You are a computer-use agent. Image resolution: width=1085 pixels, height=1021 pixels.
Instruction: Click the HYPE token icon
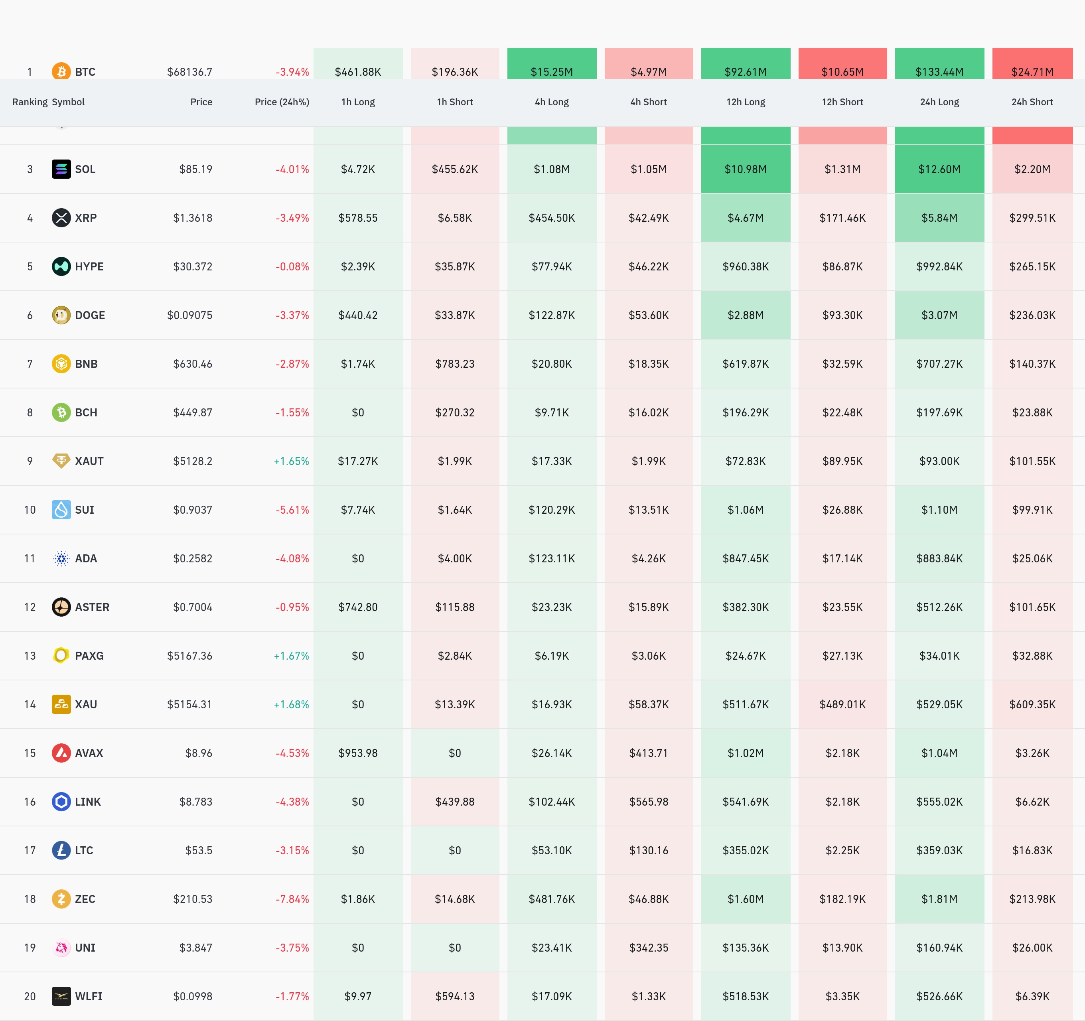61,266
